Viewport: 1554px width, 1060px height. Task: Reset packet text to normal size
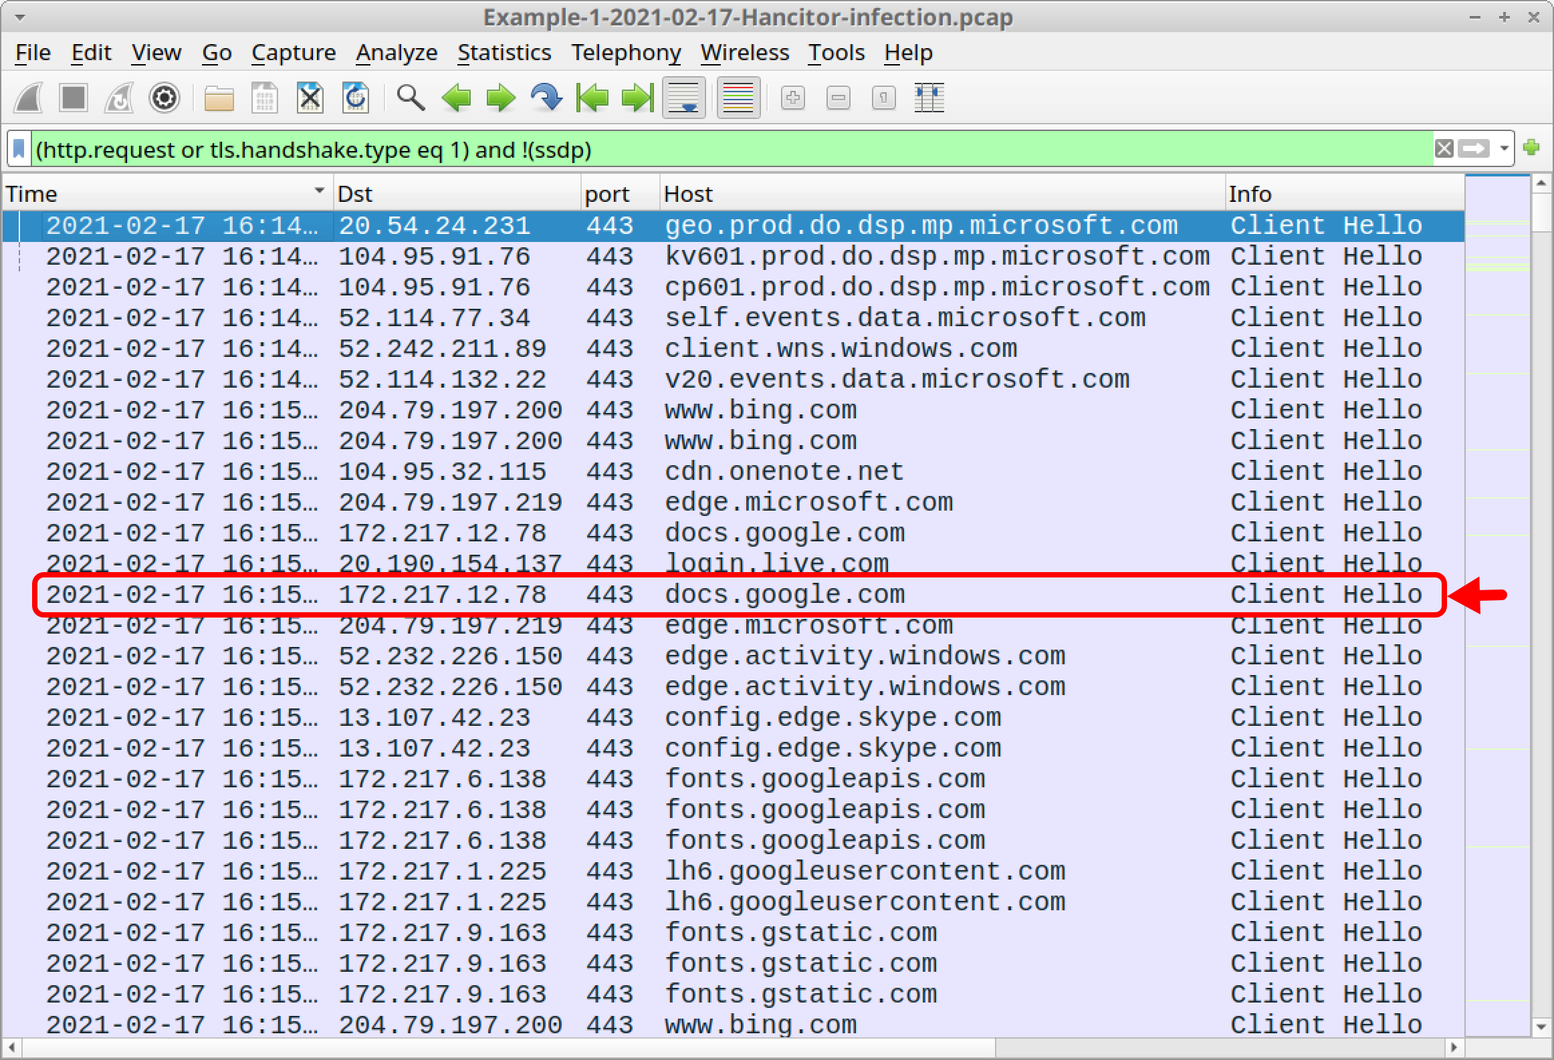(x=884, y=98)
